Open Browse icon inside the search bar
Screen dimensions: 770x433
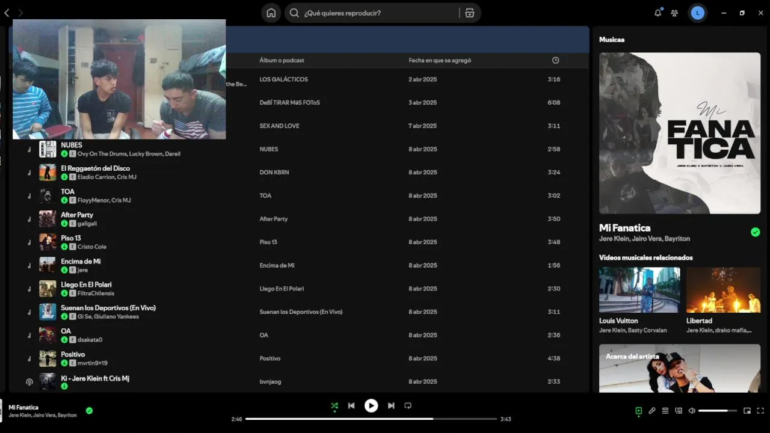[x=470, y=13]
